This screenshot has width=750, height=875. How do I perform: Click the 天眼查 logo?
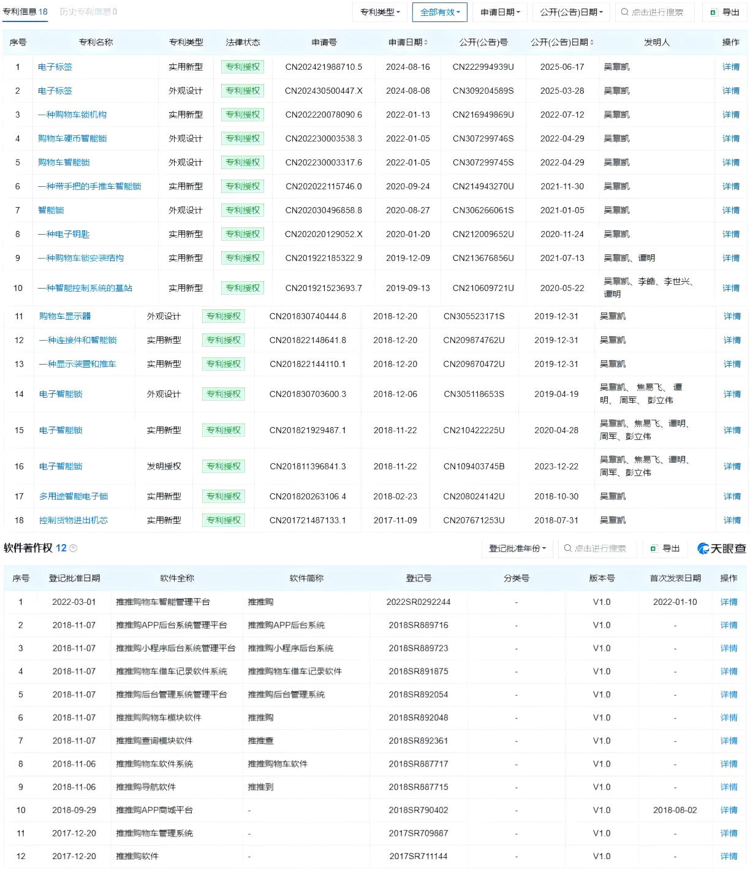pyautogui.click(x=721, y=548)
